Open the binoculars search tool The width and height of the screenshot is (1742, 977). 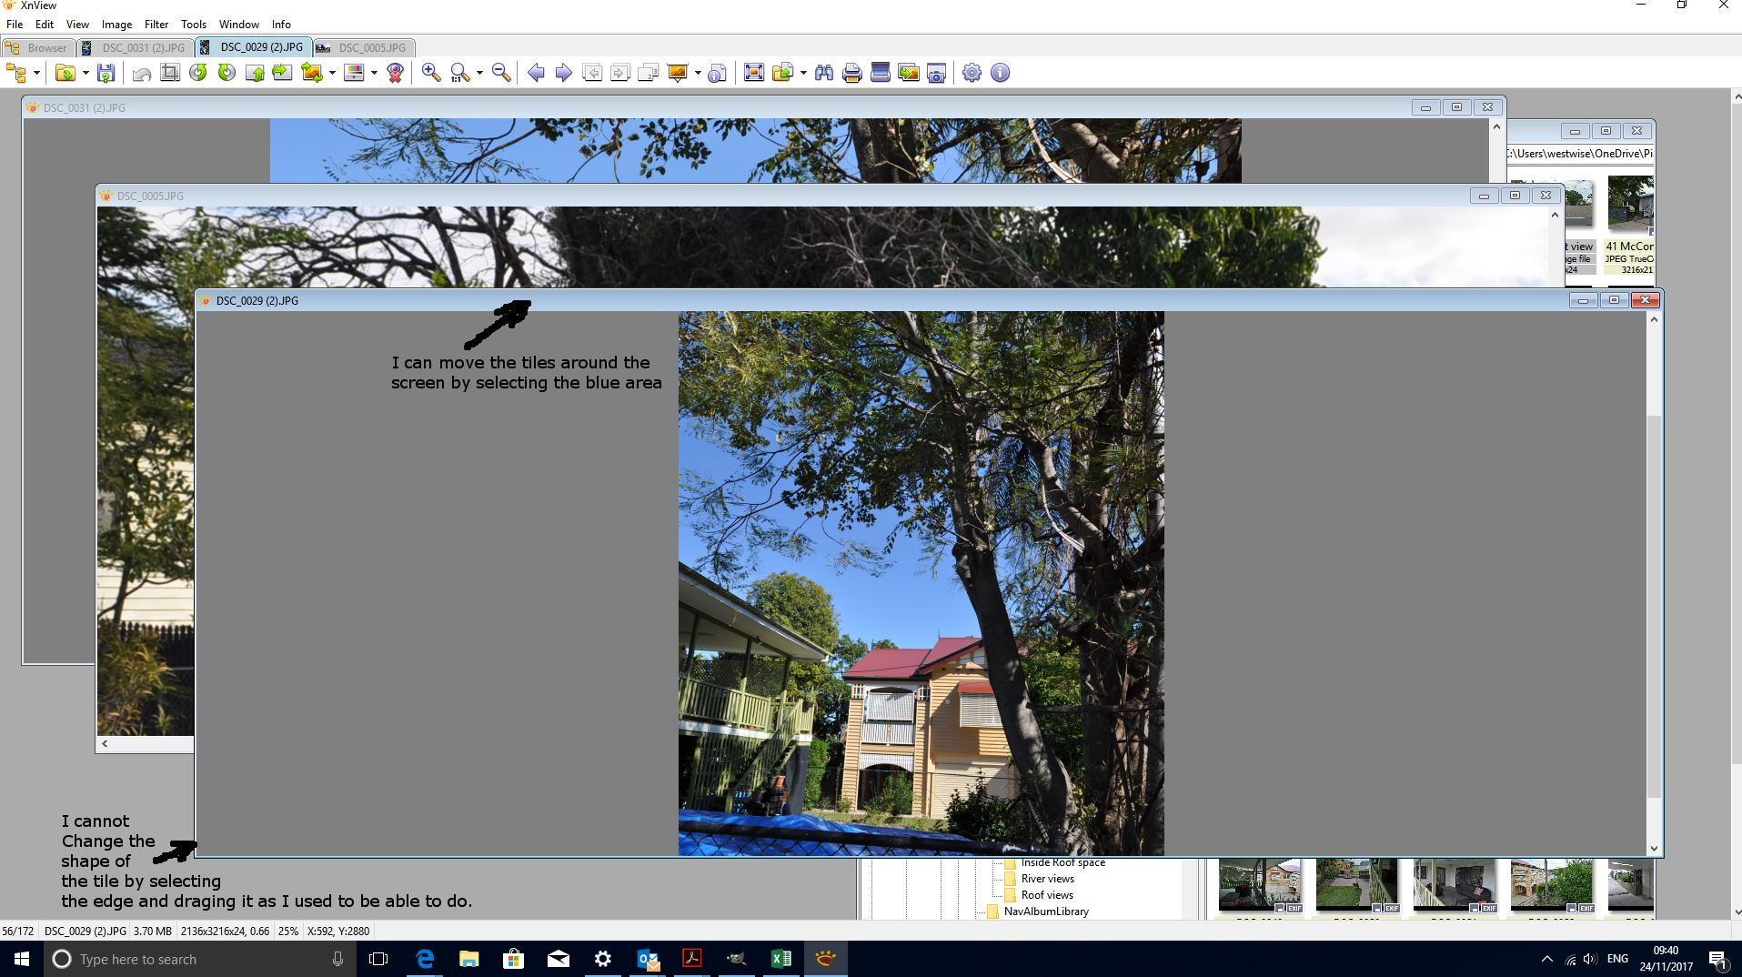tap(824, 73)
